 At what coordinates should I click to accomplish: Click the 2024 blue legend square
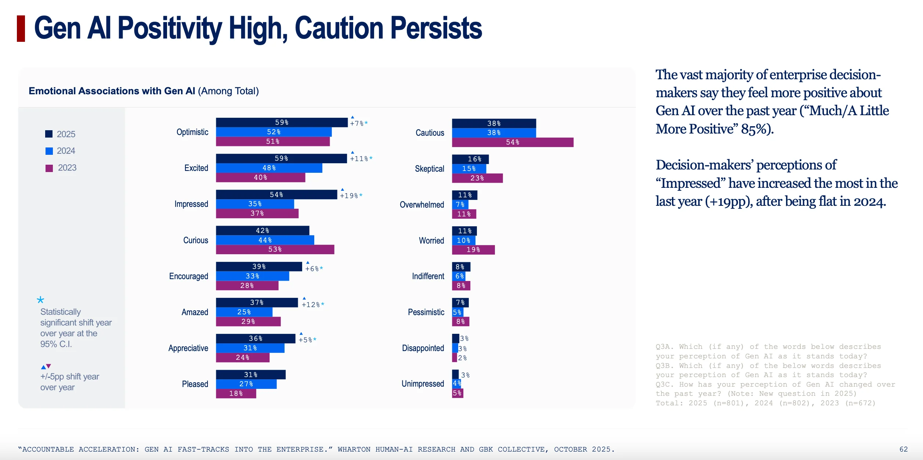click(x=49, y=151)
